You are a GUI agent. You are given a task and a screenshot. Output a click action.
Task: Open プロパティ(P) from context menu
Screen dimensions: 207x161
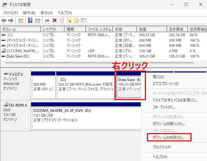click(162, 147)
